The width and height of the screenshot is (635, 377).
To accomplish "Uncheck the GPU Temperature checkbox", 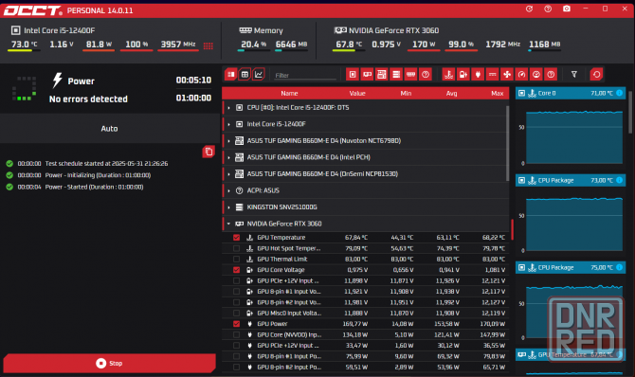I will pyautogui.click(x=237, y=238).
